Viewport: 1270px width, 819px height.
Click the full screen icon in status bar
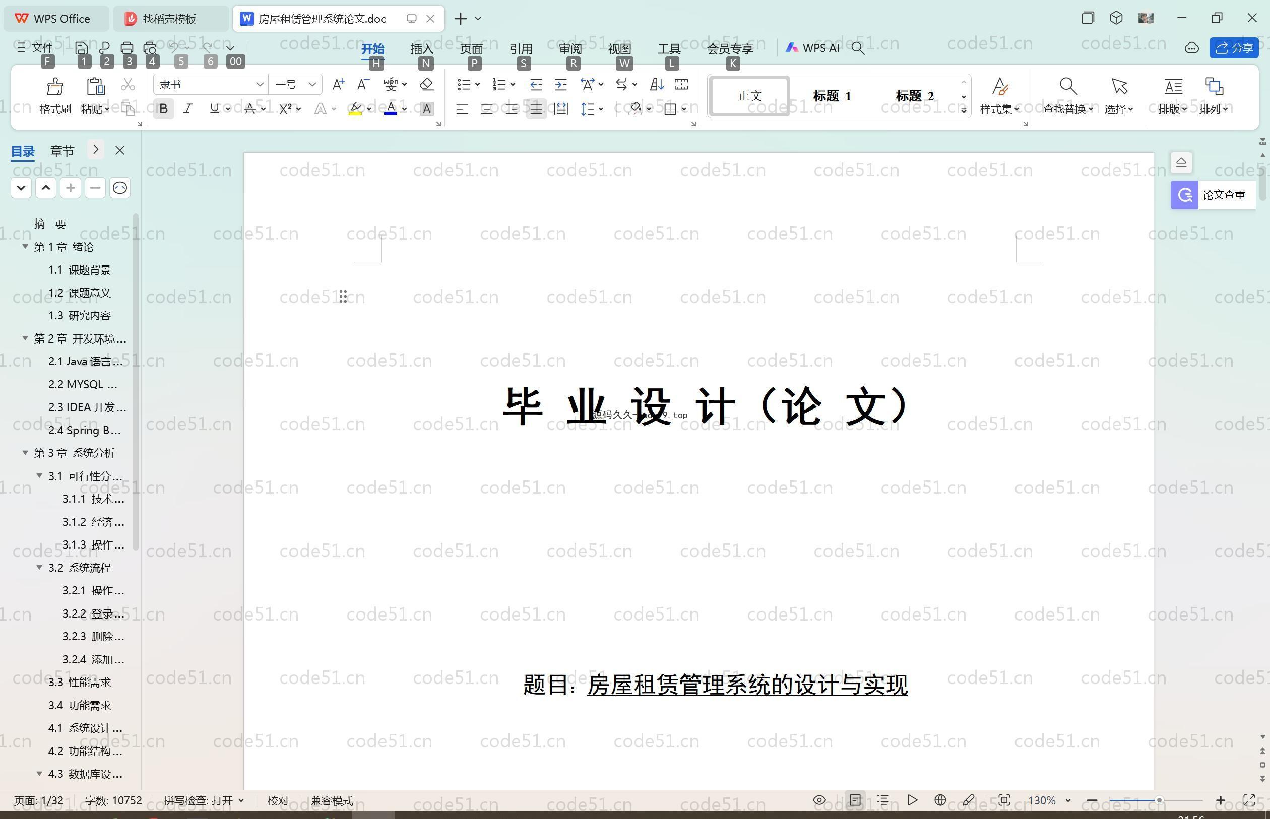coord(1249,800)
